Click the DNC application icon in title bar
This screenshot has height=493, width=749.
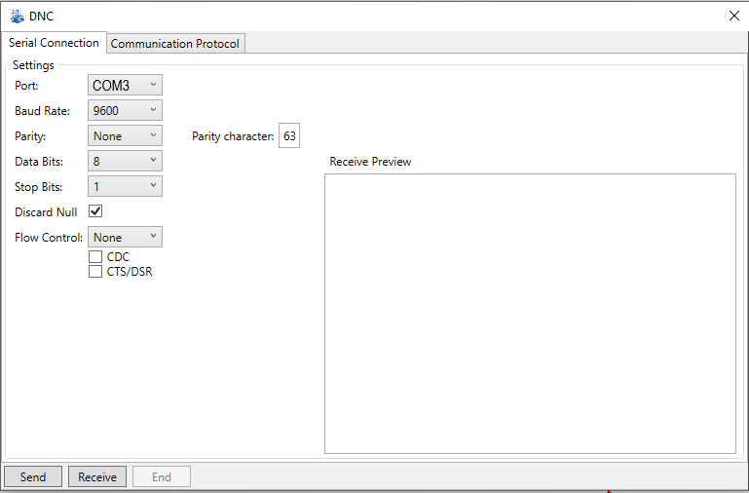pyautogui.click(x=18, y=17)
